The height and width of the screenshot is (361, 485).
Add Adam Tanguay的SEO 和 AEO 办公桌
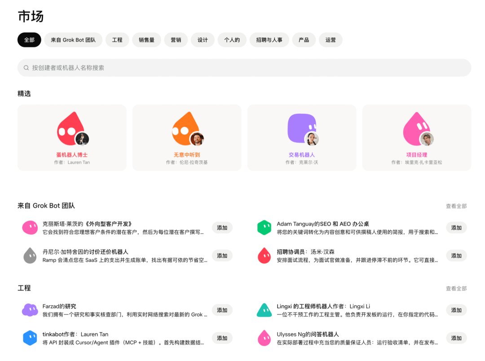tap(456, 228)
